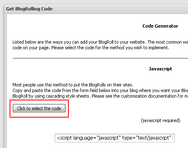Click the 'Listed below are the ways' paragraph line
This screenshot has height=148, width=188.
tap(100, 42)
